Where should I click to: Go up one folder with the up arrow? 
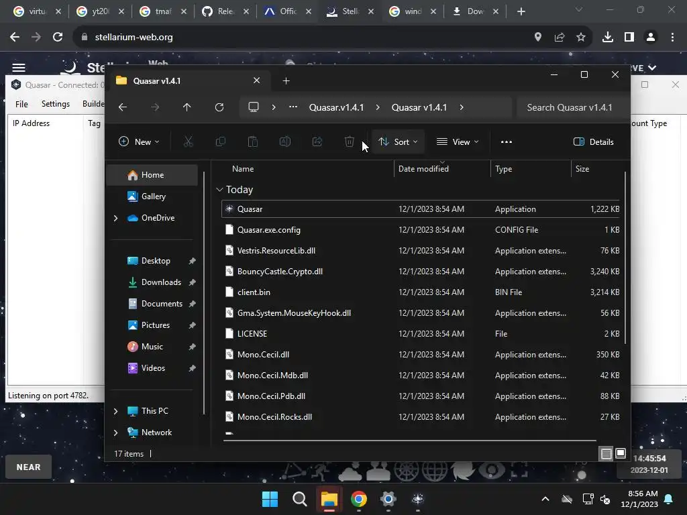[x=187, y=107]
